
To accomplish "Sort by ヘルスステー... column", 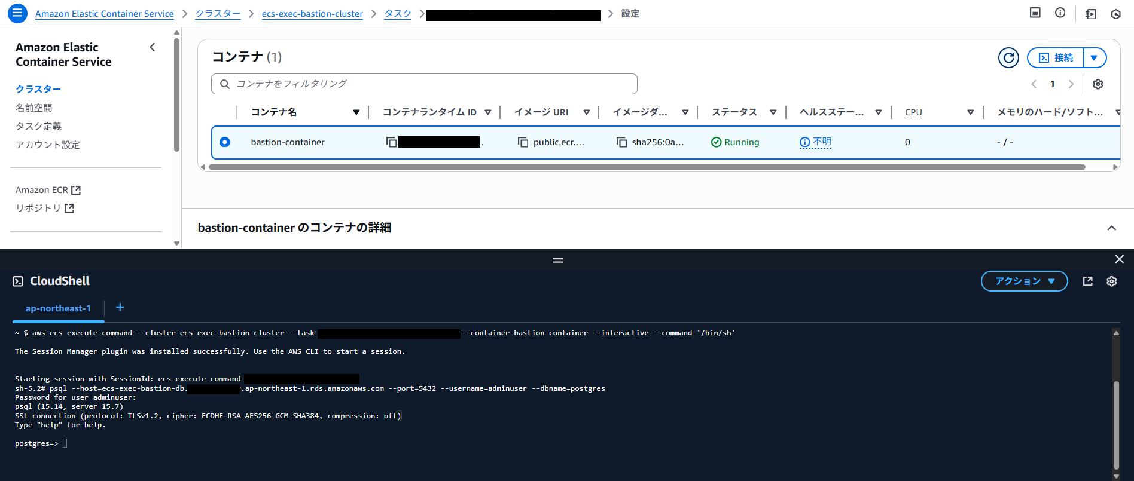I will click(879, 112).
